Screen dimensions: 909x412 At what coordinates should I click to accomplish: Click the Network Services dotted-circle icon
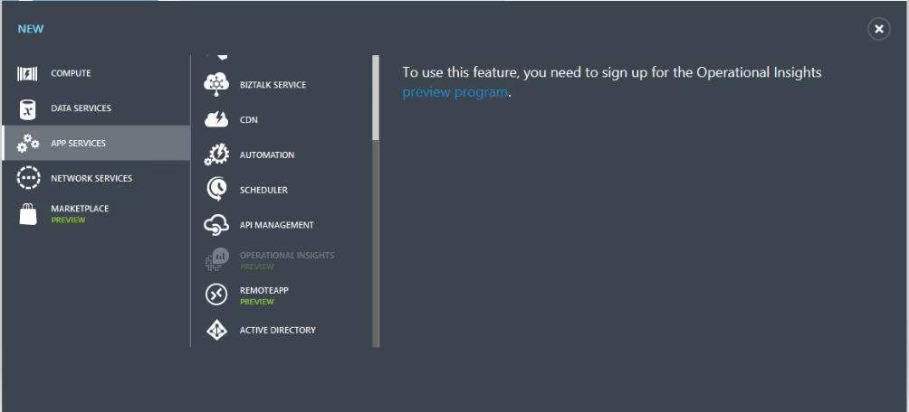tap(28, 178)
